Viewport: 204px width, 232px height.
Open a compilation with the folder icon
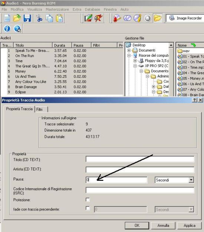click(17, 18)
